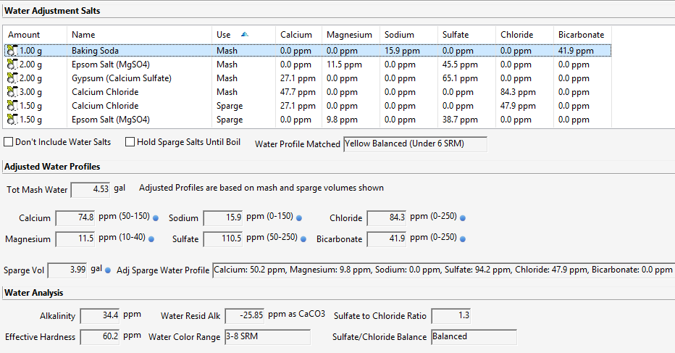The width and height of the screenshot is (675, 353).
Task: Click the adjusted Chloride 84.3 field
Action: click(x=387, y=218)
